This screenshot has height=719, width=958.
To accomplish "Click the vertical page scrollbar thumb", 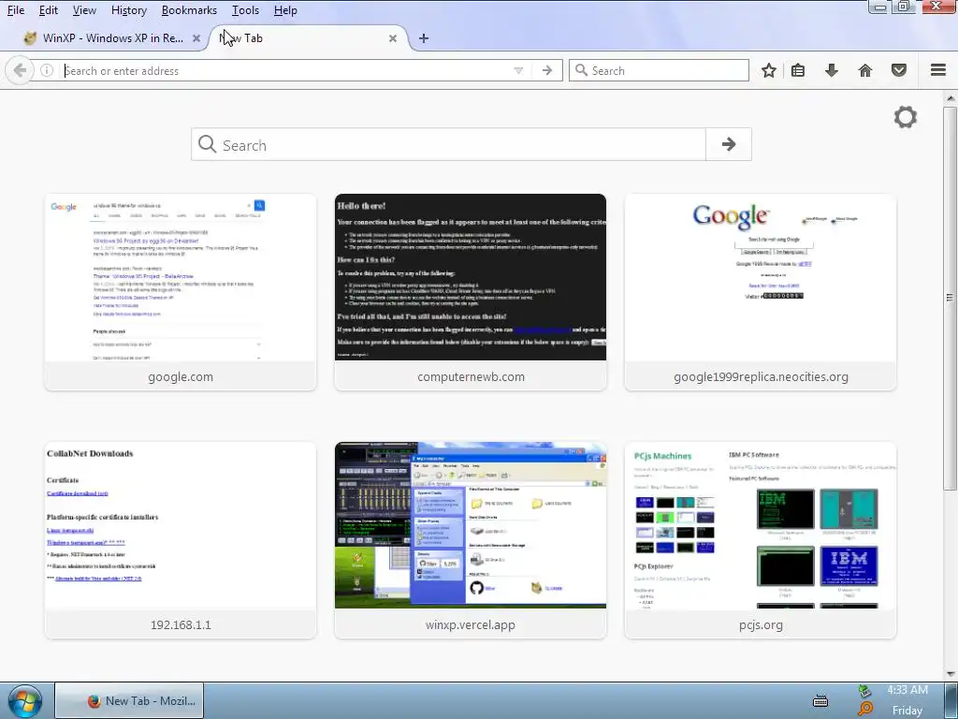I will pyautogui.click(x=950, y=298).
